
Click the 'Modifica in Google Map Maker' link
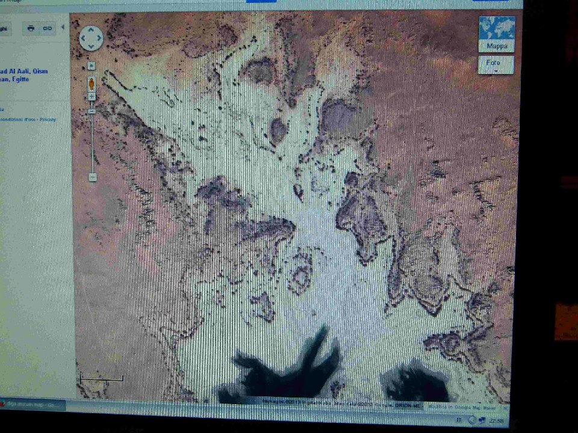point(462,407)
